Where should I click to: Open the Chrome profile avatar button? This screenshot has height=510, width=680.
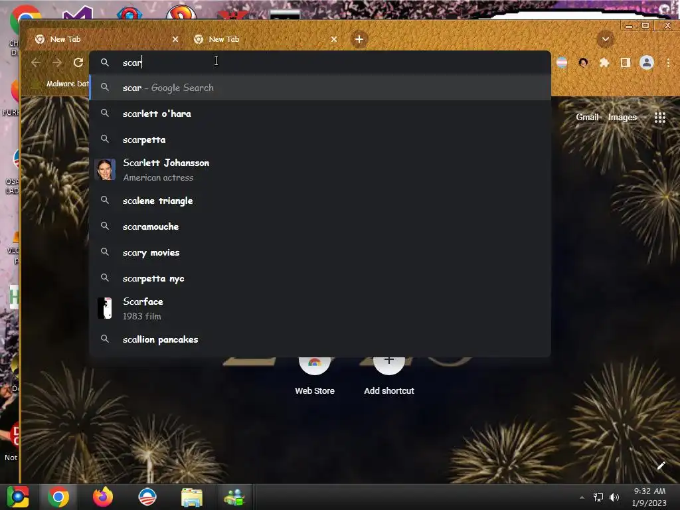click(647, 63)
